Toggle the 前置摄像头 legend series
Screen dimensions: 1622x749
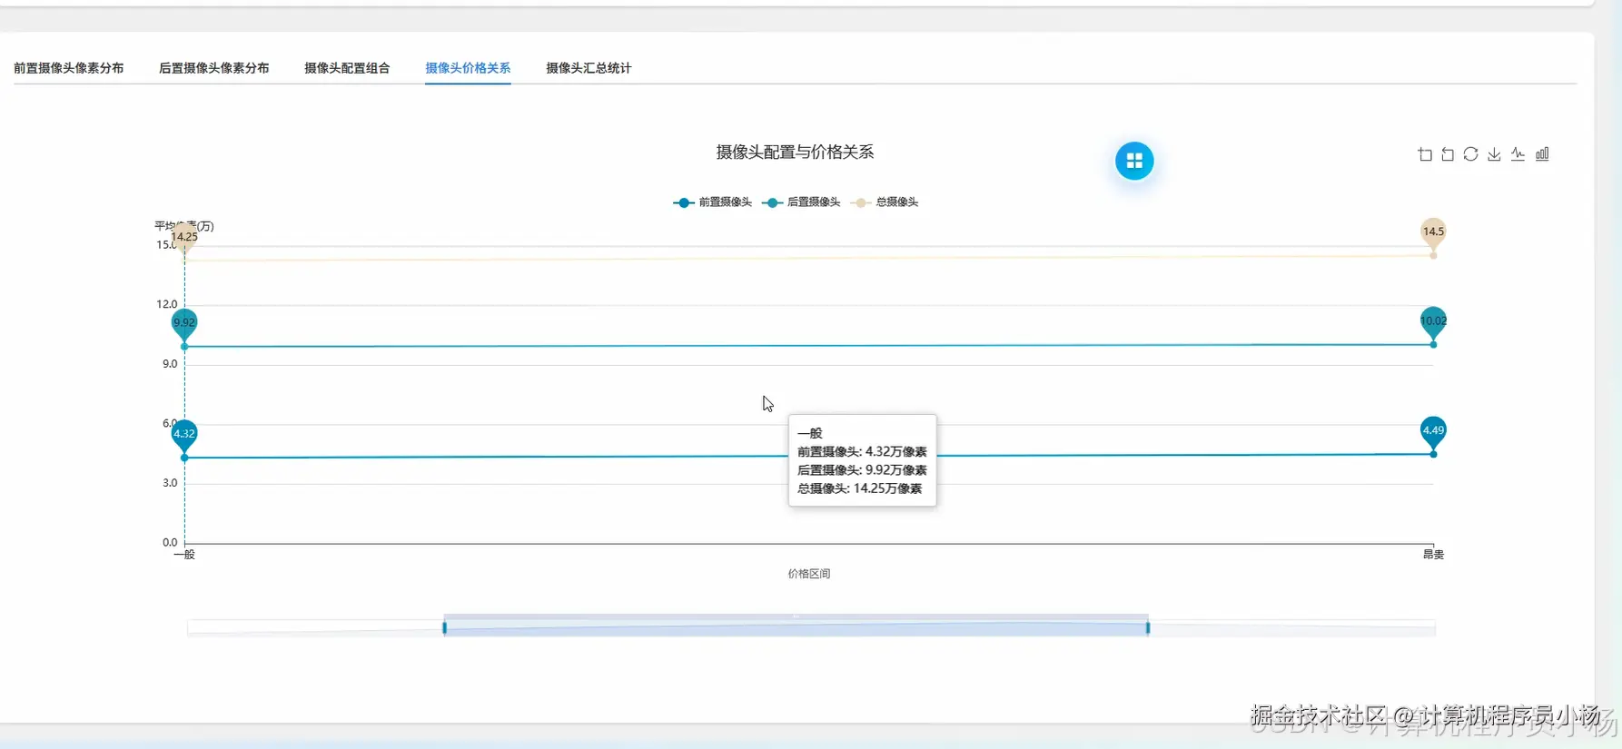(x=713, y=202)
